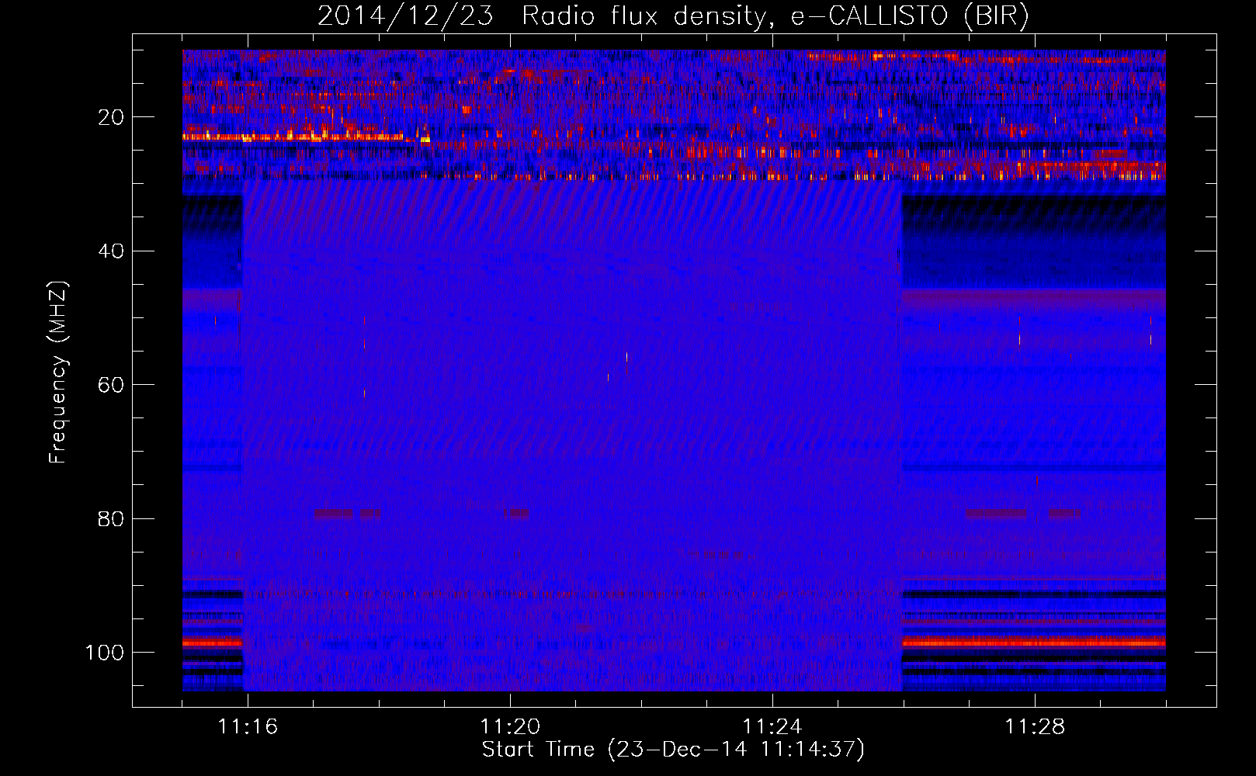1256x776 pixels.
Task: Click the plot title '2014/12/23 Radio flux density, e-CALLISTO (BIR)'
Action: pos(673,16)
